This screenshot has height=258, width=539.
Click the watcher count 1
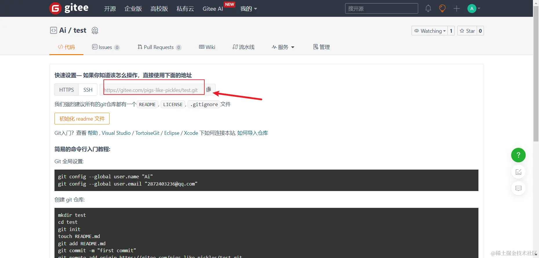[x=451, y=31]
